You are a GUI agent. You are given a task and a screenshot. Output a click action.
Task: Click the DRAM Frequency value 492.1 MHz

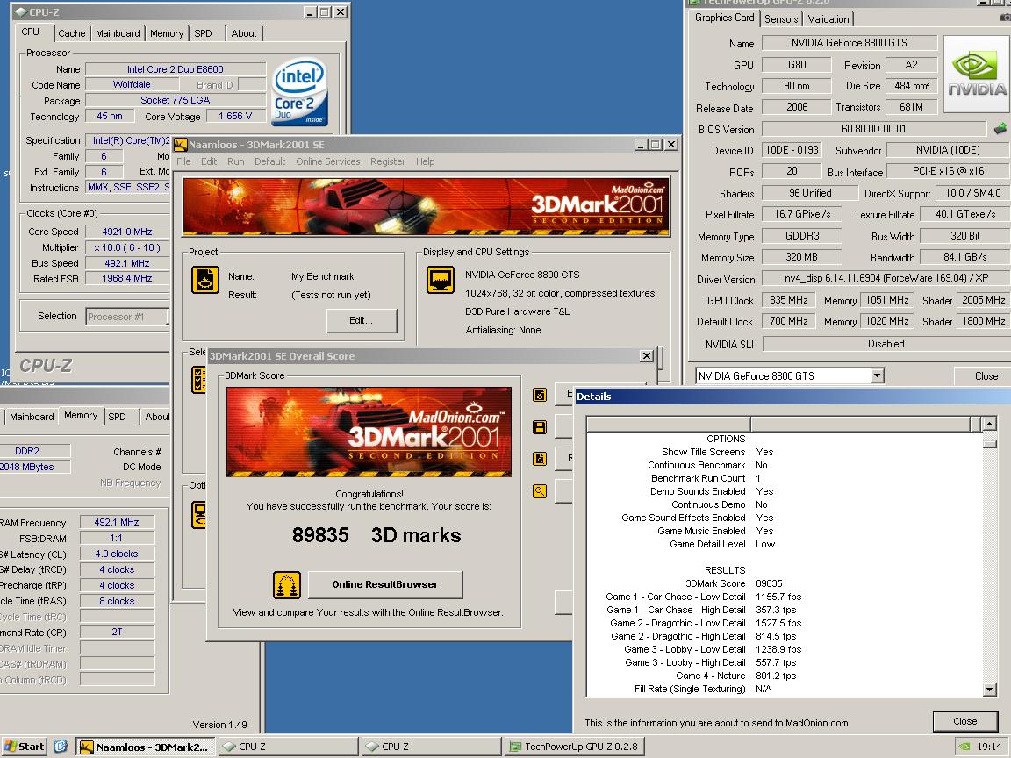pos(117,522)
